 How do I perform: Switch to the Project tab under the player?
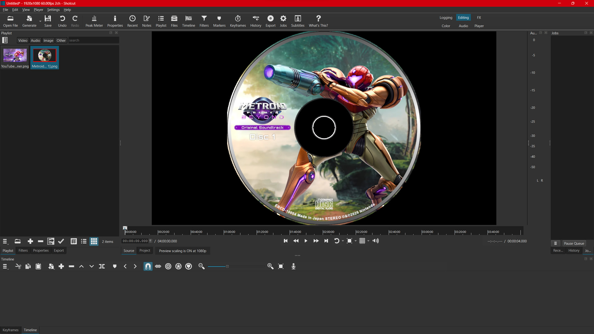click(x=145, y=250)
